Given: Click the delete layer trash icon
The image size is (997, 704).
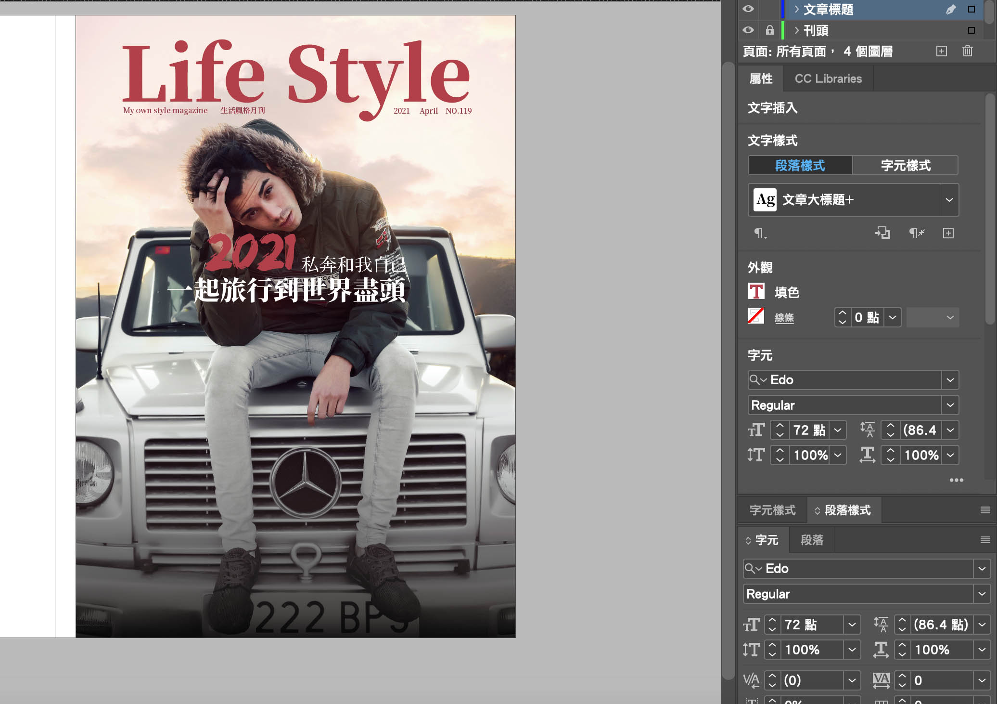Looking at the screenshot, I should pos(968,51).
